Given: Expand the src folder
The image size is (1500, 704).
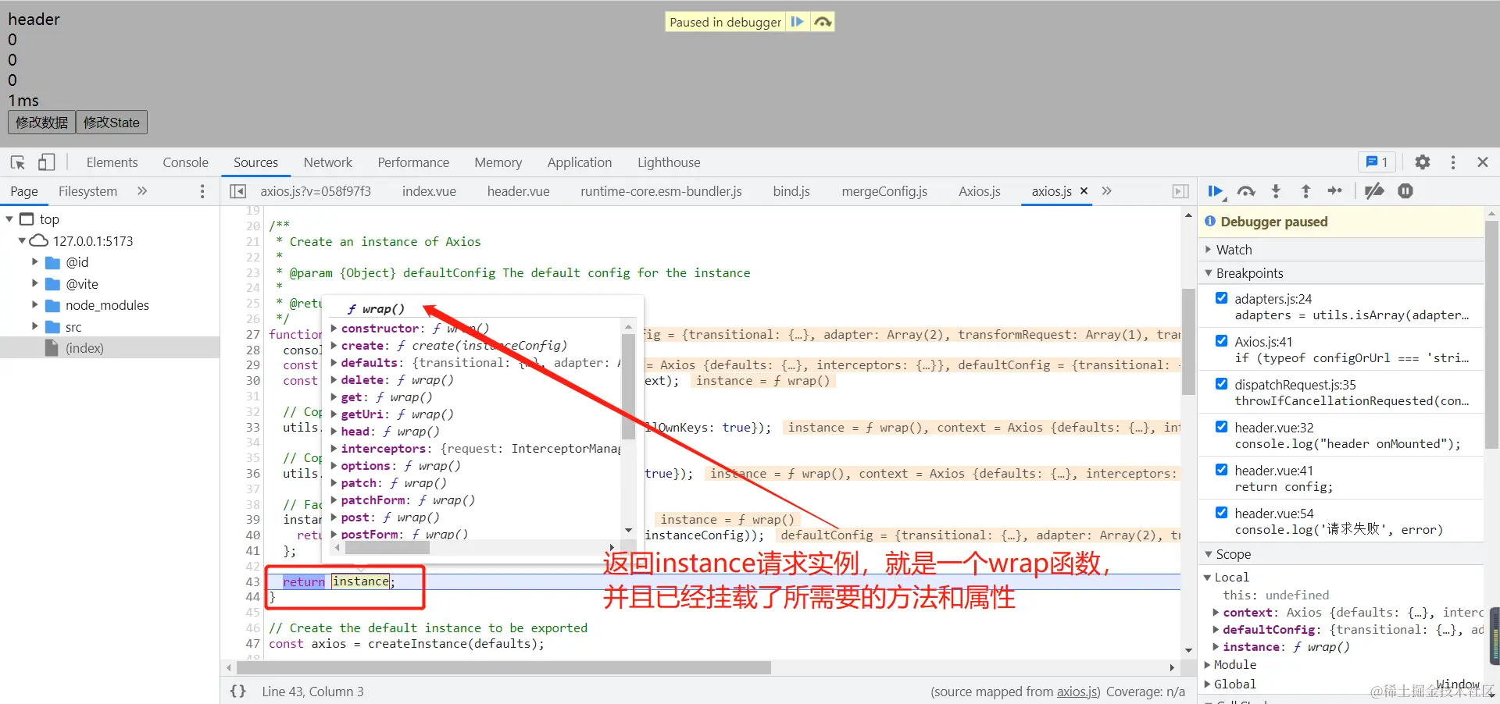Looking at the screenshot, I should coord(34,327).
